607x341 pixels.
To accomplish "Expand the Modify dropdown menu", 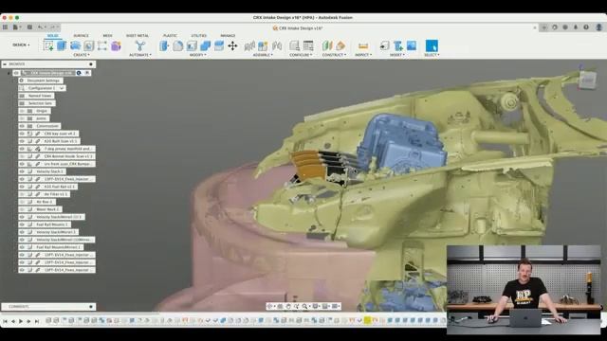I will pyautogui.click(x=198, y=55).
